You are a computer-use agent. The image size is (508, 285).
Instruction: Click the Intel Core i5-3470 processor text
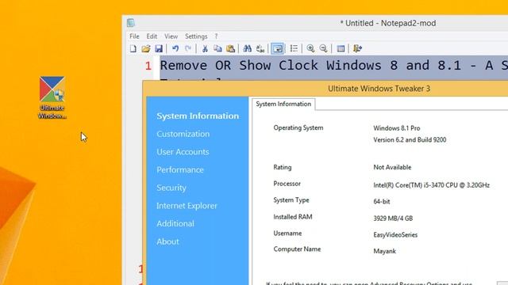[431, 185]
